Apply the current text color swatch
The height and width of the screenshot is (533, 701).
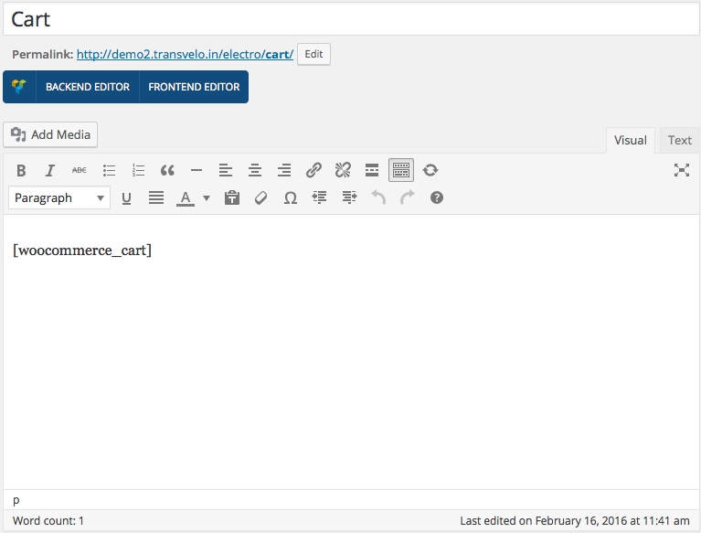click(x=186, y=197)
